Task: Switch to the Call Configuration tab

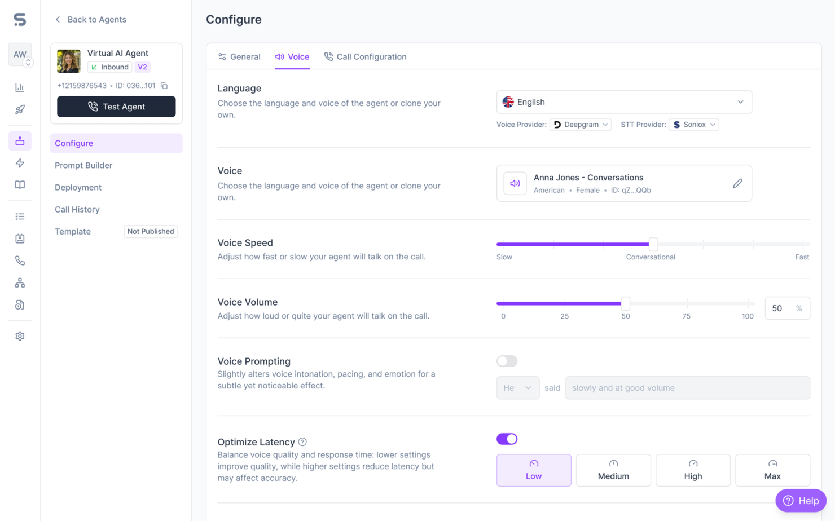Action: click(365, 56)
